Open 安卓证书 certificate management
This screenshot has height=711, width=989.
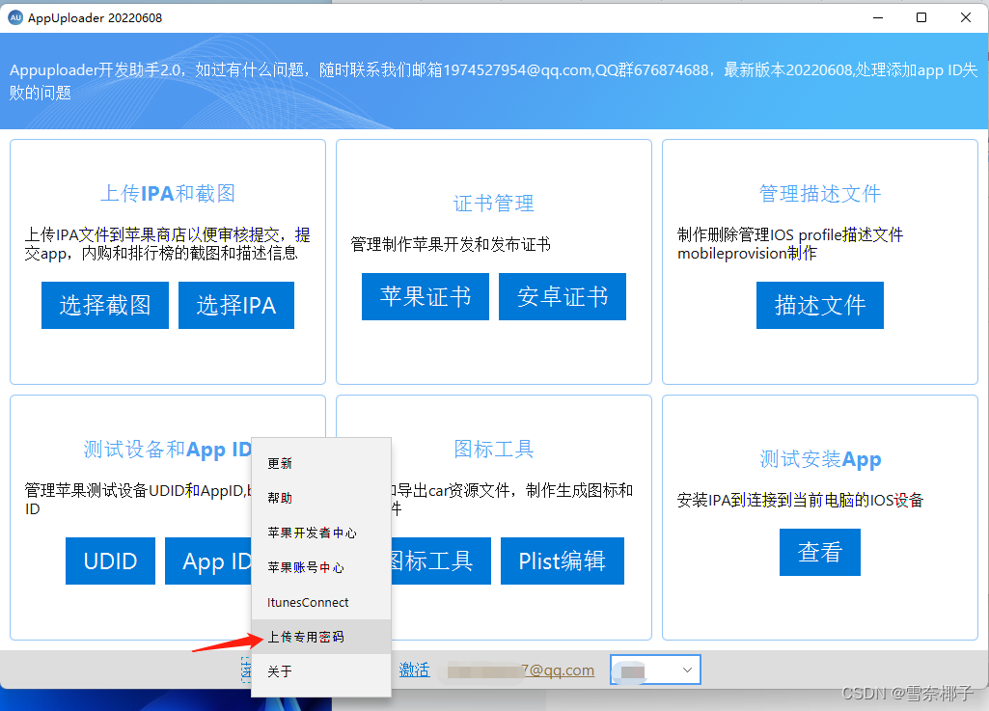[x=562, y=296]
